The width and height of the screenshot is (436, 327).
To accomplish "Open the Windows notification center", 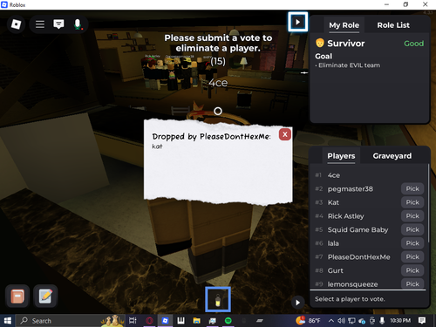I will 422,321.
